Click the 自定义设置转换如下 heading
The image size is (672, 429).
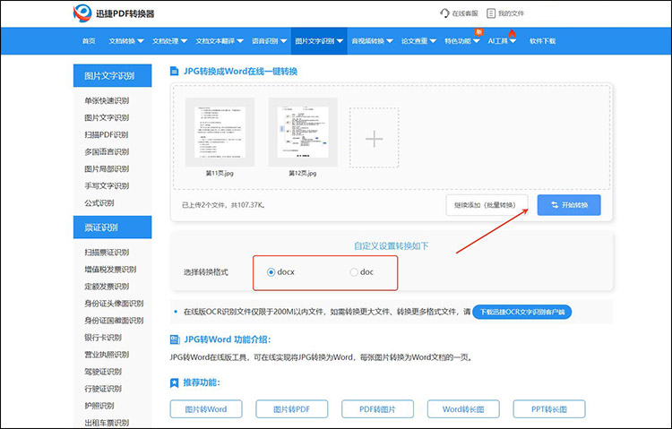391,246
